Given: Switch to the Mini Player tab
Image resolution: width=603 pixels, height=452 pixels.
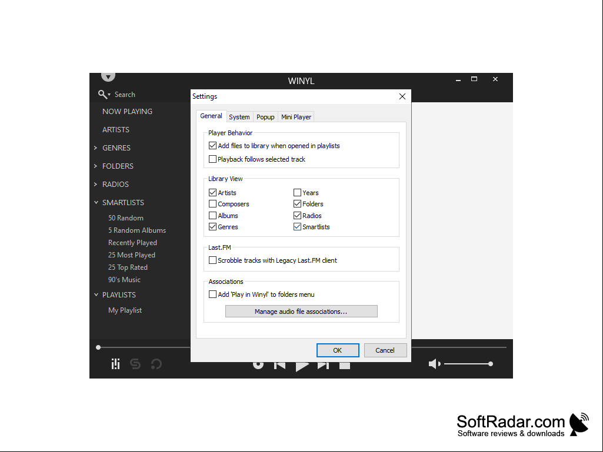Looking at the screenshot, I should tap(296, 117).
